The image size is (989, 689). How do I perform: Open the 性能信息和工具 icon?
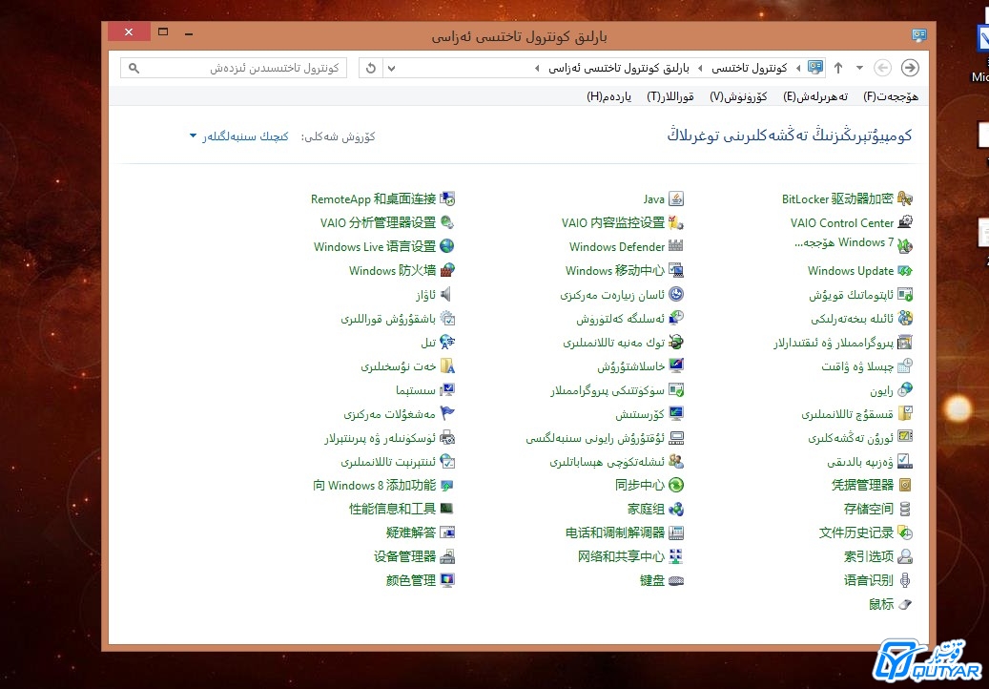coord(447,509)
